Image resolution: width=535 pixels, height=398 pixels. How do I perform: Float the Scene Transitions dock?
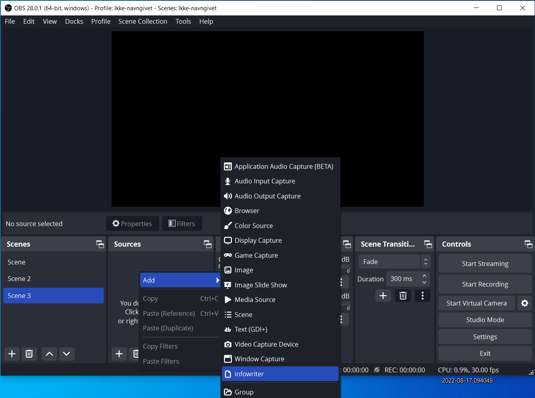428,244
